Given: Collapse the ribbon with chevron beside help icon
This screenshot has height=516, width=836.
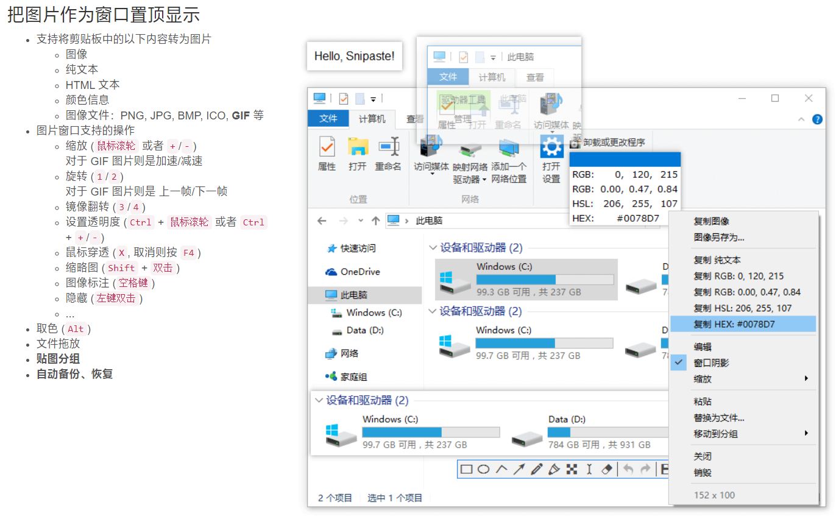Looking at the screenshot, I should [x=802, y=120].
